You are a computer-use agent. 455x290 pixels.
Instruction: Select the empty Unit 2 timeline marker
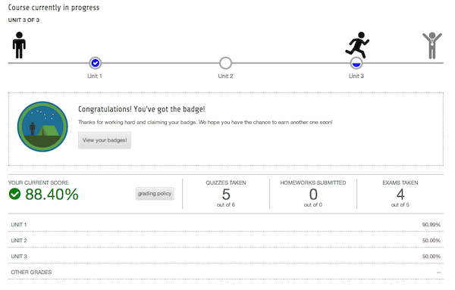click(225, 63)
